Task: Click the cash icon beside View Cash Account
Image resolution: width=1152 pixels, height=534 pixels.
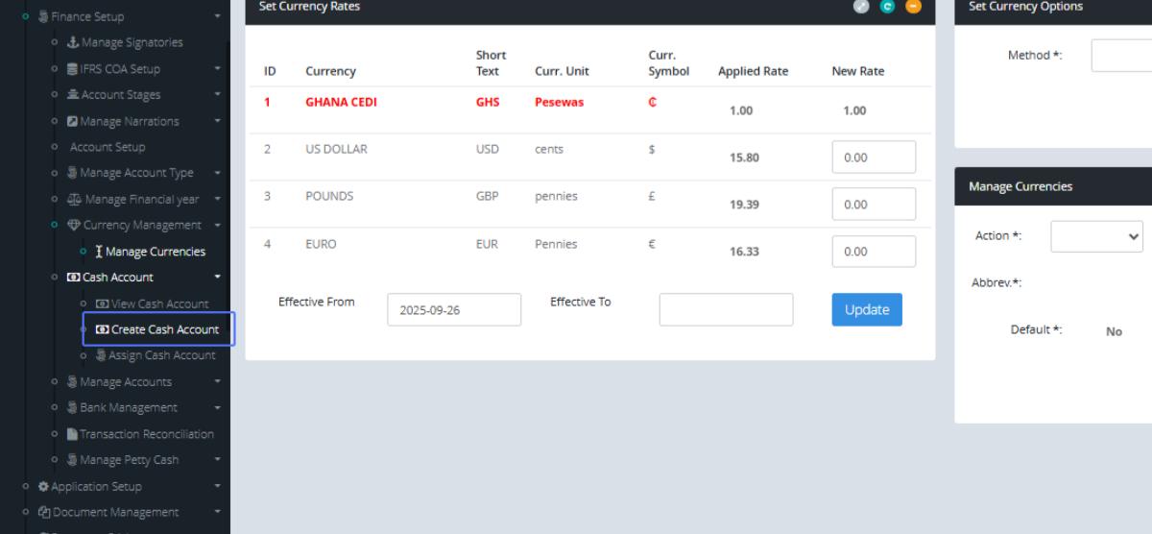Action: pyautogui.click(x=103, y=303)
